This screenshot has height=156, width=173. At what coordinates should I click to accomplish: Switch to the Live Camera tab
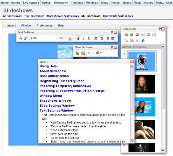tap(31, 3)
